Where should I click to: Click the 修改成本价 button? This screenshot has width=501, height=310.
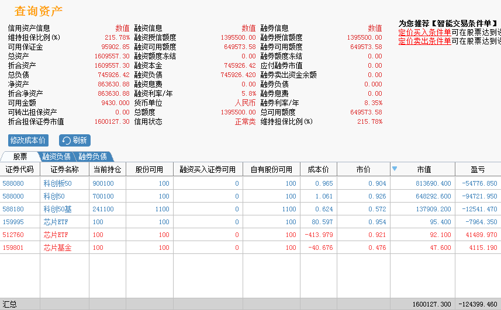pos(28,140)
